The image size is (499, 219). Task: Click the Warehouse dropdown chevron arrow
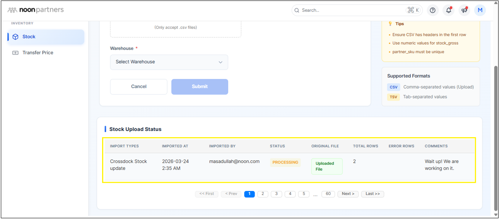(220, 62)
